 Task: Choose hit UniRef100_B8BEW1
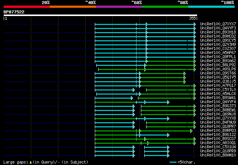point(218,110)
